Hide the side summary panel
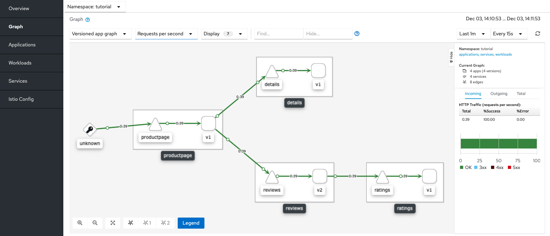 451,57
